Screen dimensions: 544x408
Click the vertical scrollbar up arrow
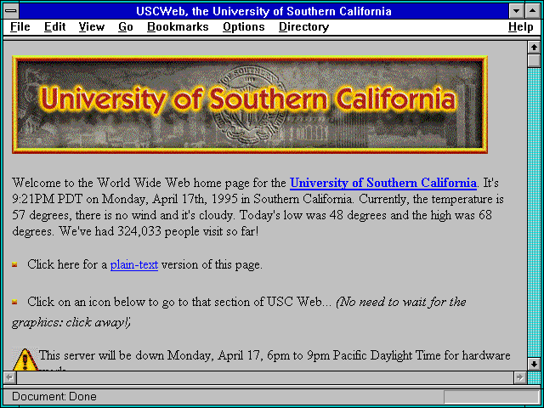click(534, 48)
